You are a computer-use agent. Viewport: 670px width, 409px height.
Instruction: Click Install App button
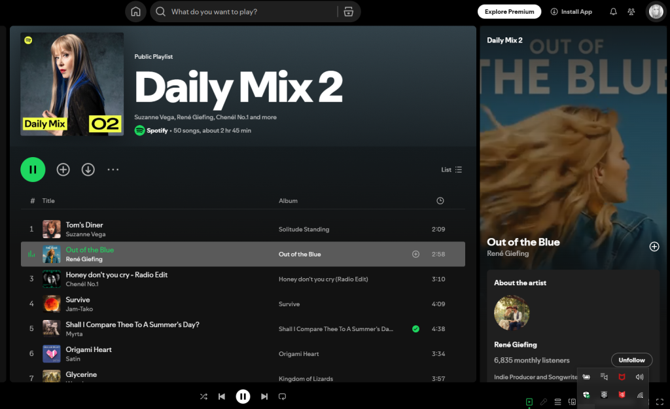pyautogui.click(x=571, y=12)
